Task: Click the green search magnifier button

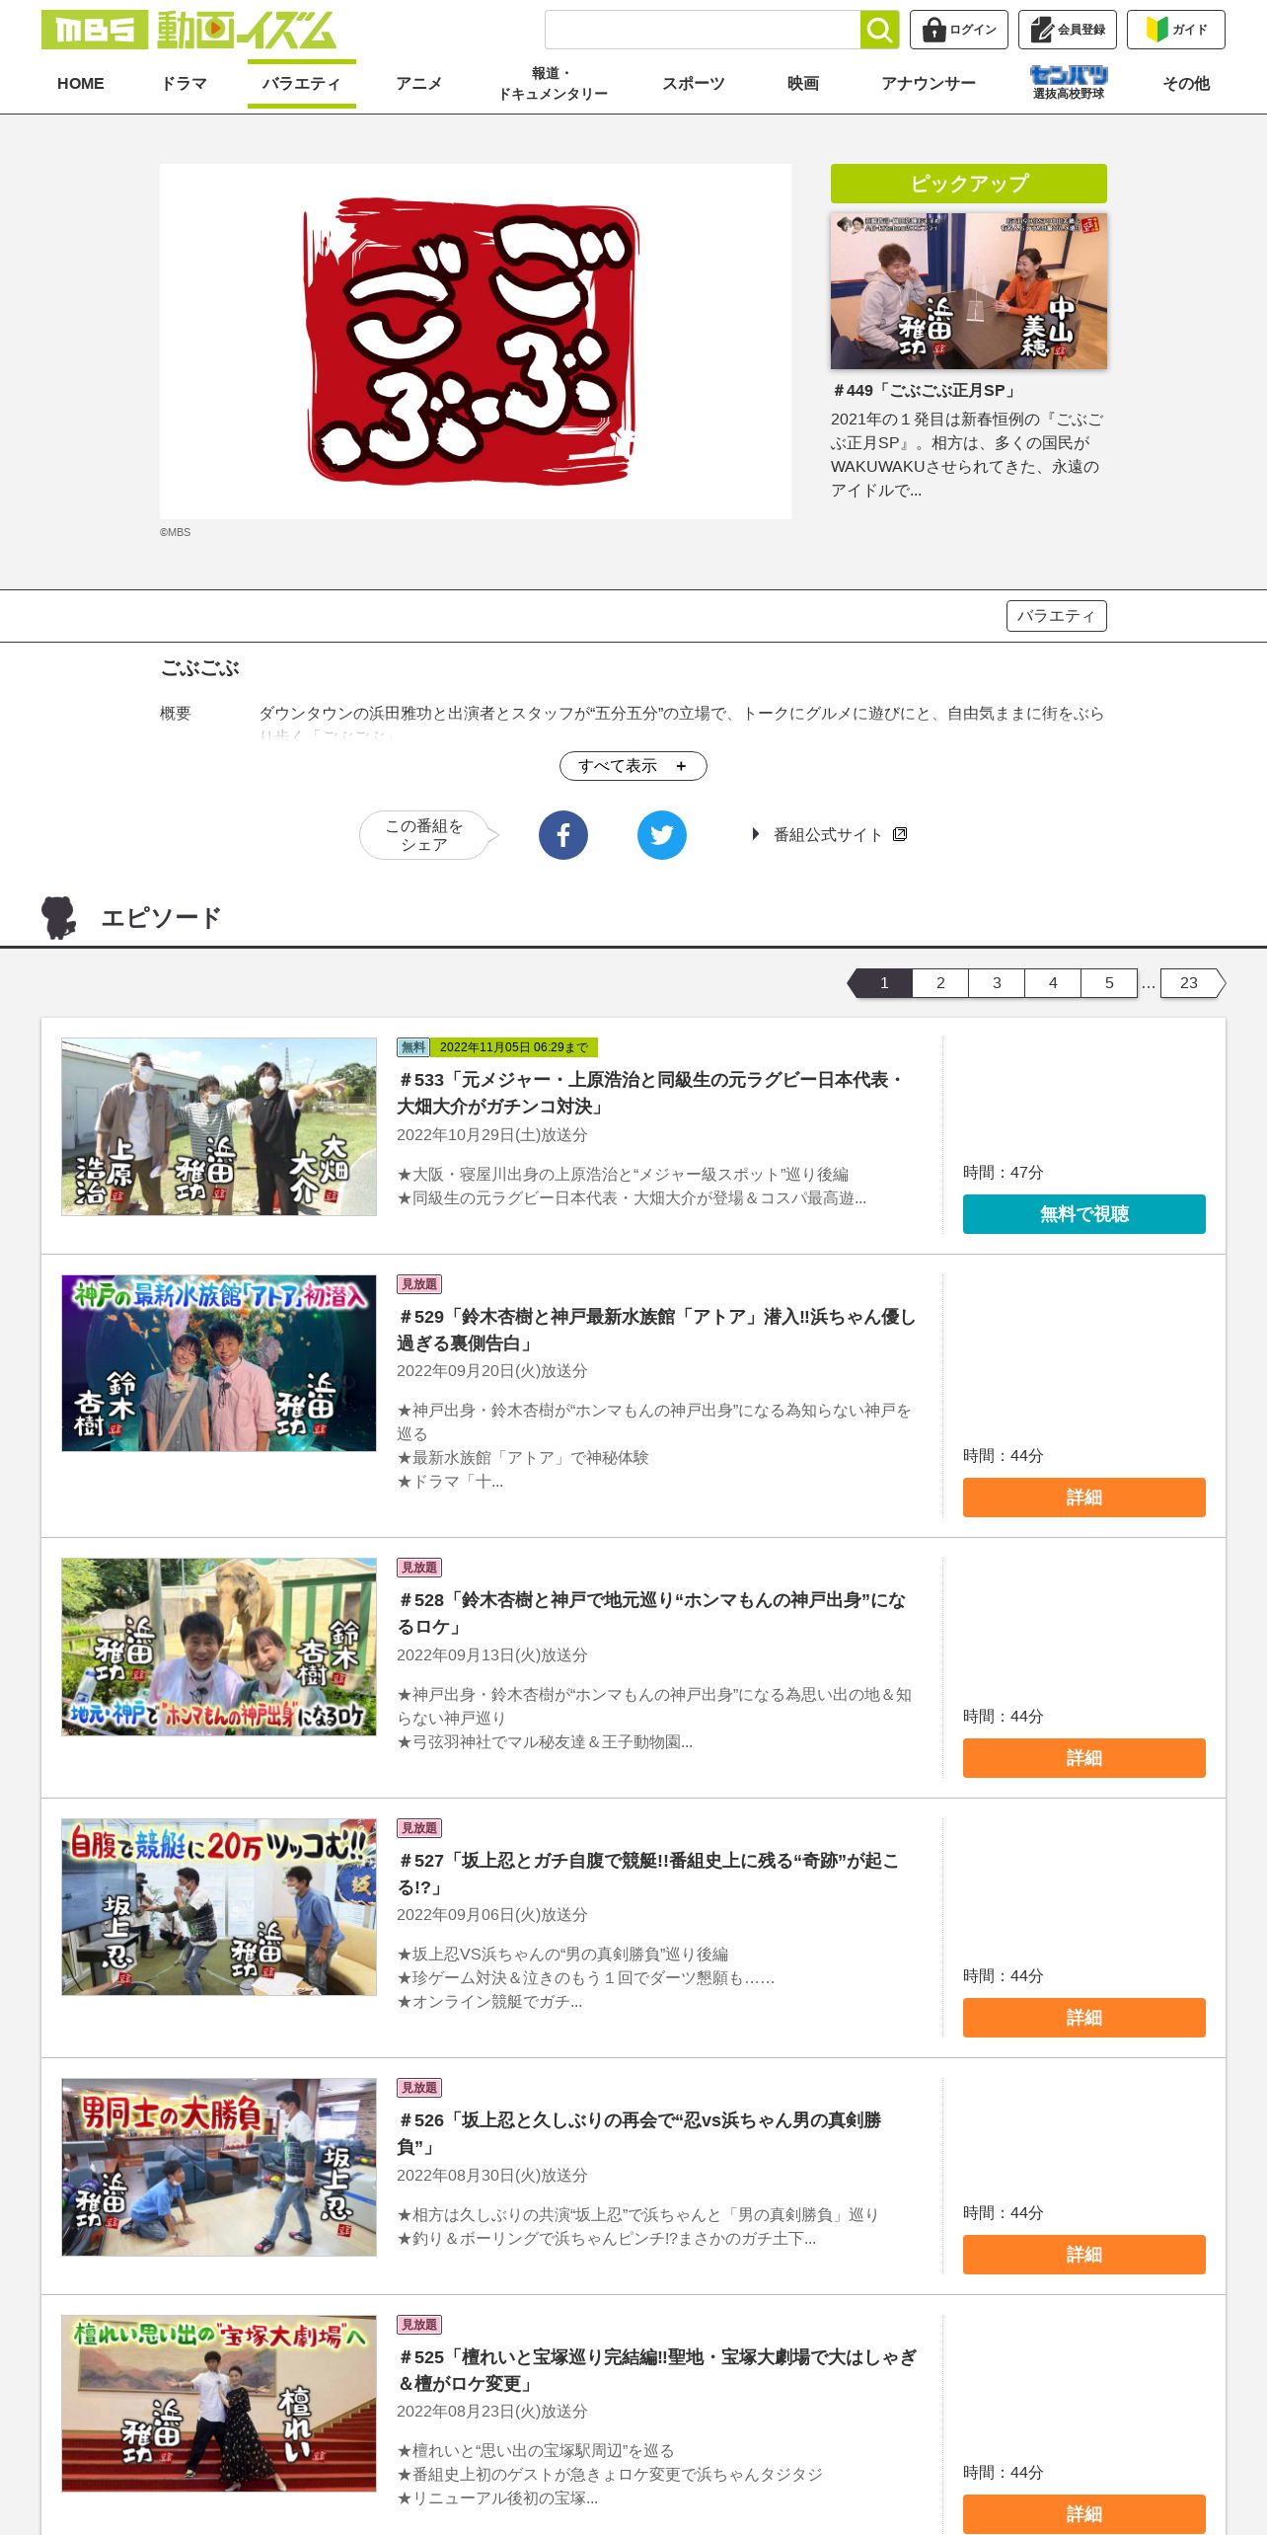Action: 879,30
